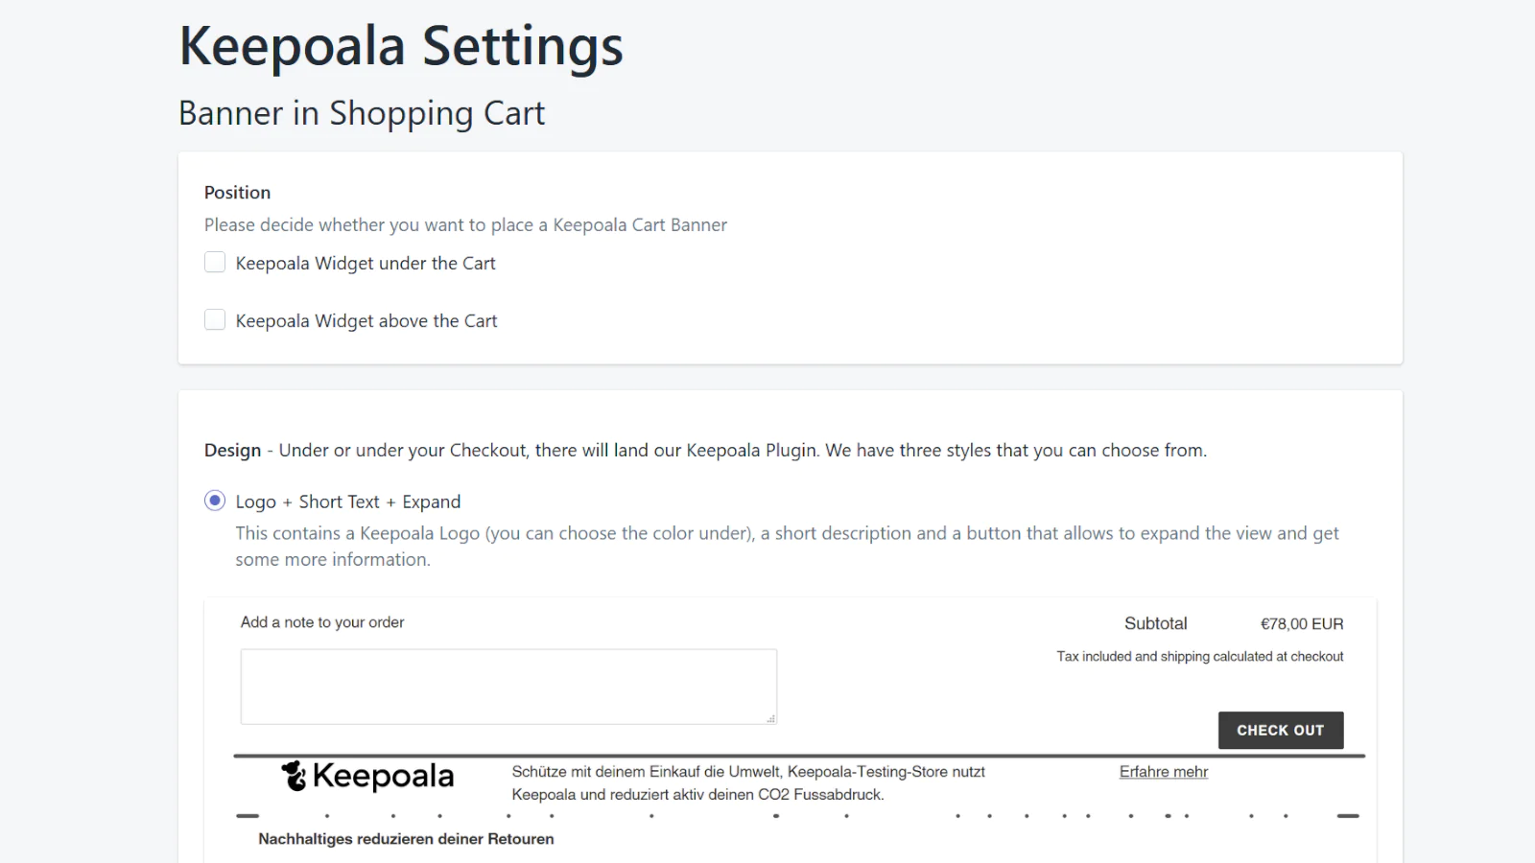Screen dimensions: 1535x863
Task: Click the Position section label
Action: (236, 192)
